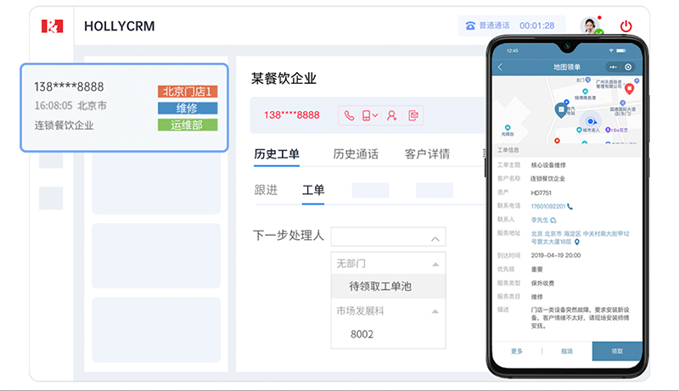Click the 工单信息 section header on phone
679x391 pixels.
tap(508, 150)
